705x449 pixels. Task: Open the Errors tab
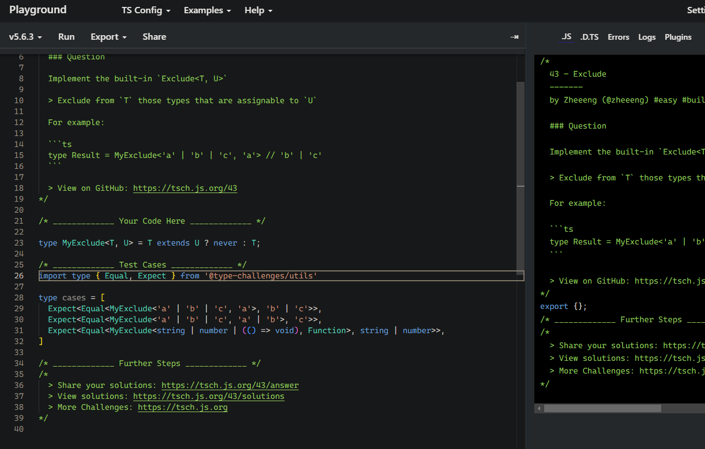click(x=619, y=37)
